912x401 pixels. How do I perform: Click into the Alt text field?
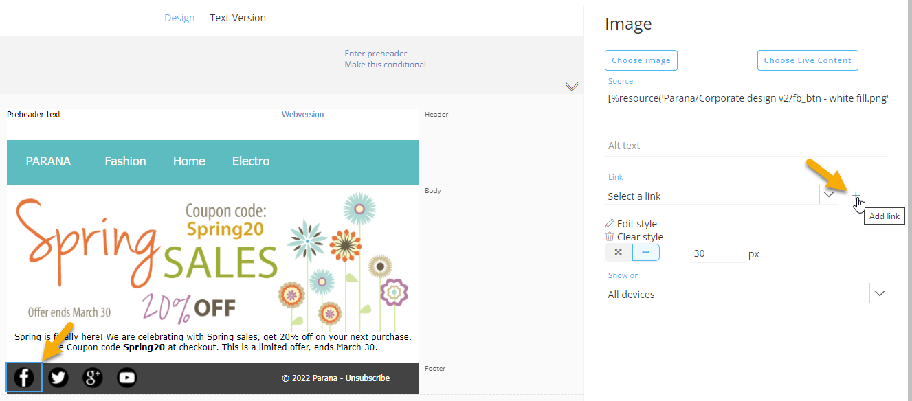pos(746,146)
